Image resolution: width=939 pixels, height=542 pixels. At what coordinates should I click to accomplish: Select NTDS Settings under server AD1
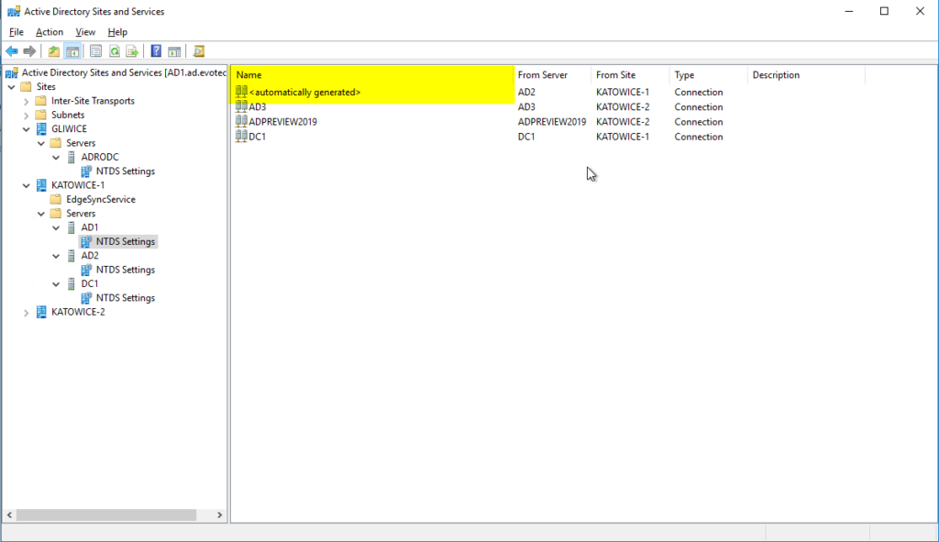point(118,240)
